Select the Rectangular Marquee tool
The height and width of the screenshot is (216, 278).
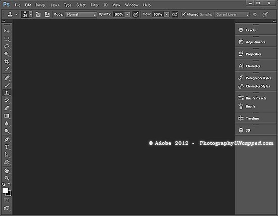7,39
